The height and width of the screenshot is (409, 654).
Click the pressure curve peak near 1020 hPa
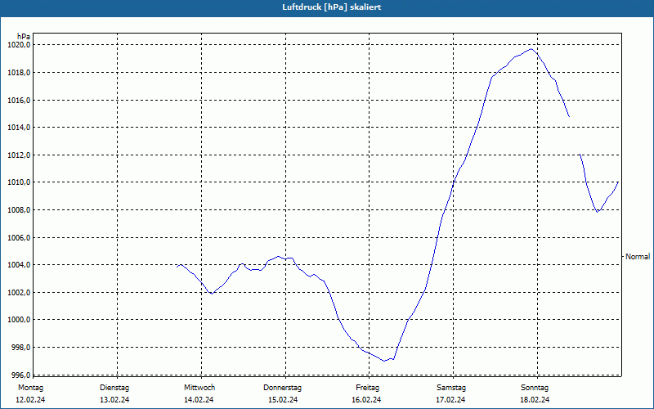pos(531,49)
